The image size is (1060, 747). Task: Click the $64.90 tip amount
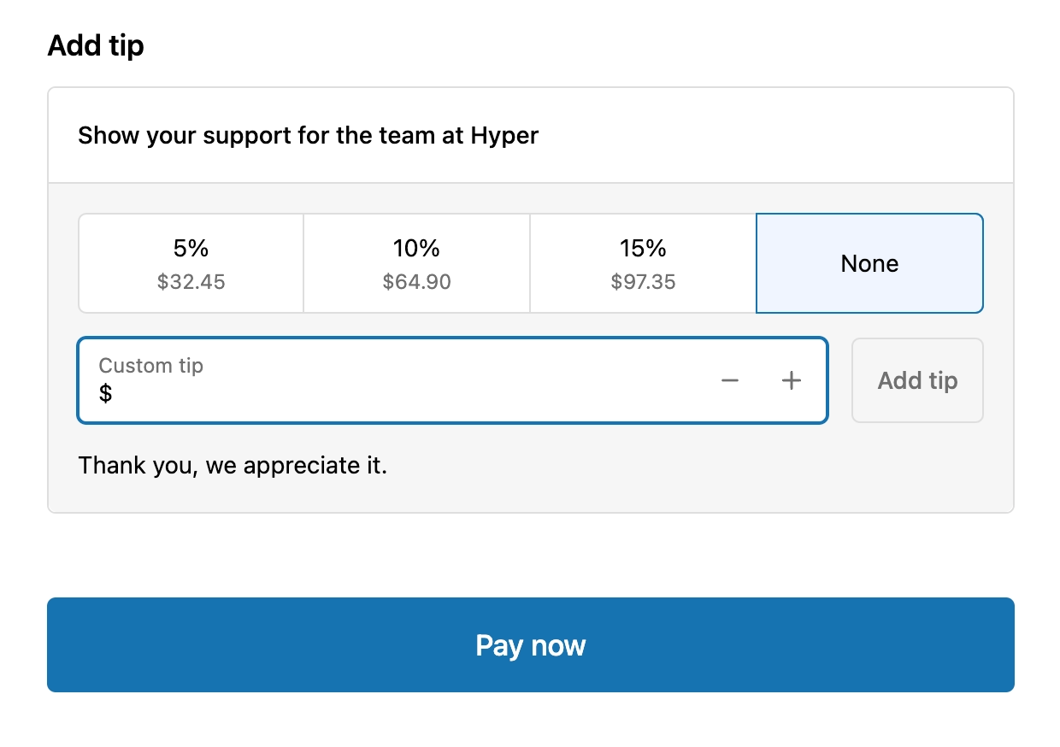pos(416,282)
